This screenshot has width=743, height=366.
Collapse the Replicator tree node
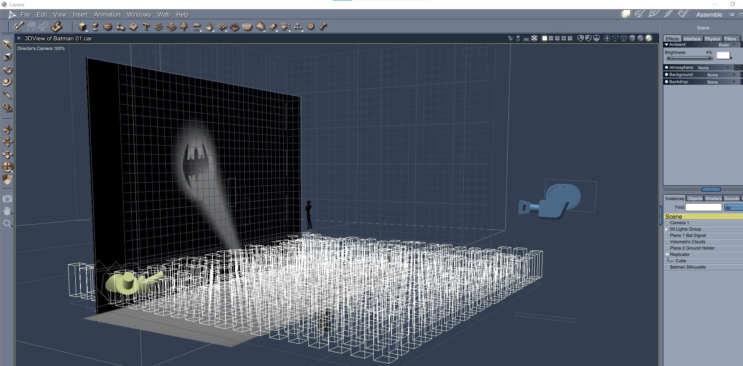click(667, 254)
